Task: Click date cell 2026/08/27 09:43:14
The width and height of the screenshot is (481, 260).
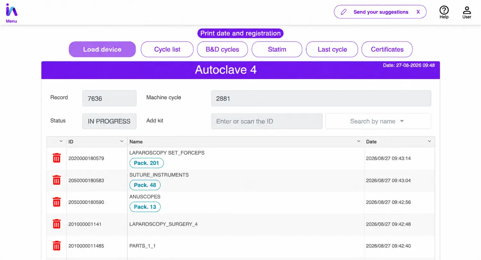Action: 388,158
